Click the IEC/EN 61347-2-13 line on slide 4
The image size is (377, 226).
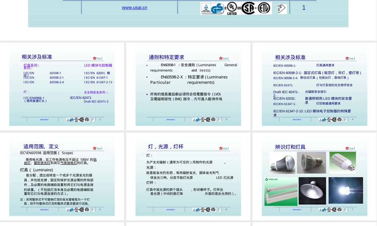pyautogui.click(x=312, y=113)
